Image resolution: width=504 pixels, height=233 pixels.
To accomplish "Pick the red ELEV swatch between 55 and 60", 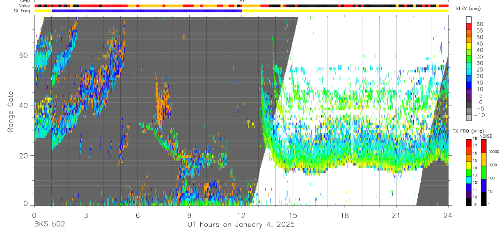I will pos(469,26).
